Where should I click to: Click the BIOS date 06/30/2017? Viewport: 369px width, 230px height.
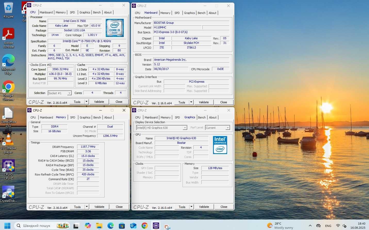tap(170, 69)
